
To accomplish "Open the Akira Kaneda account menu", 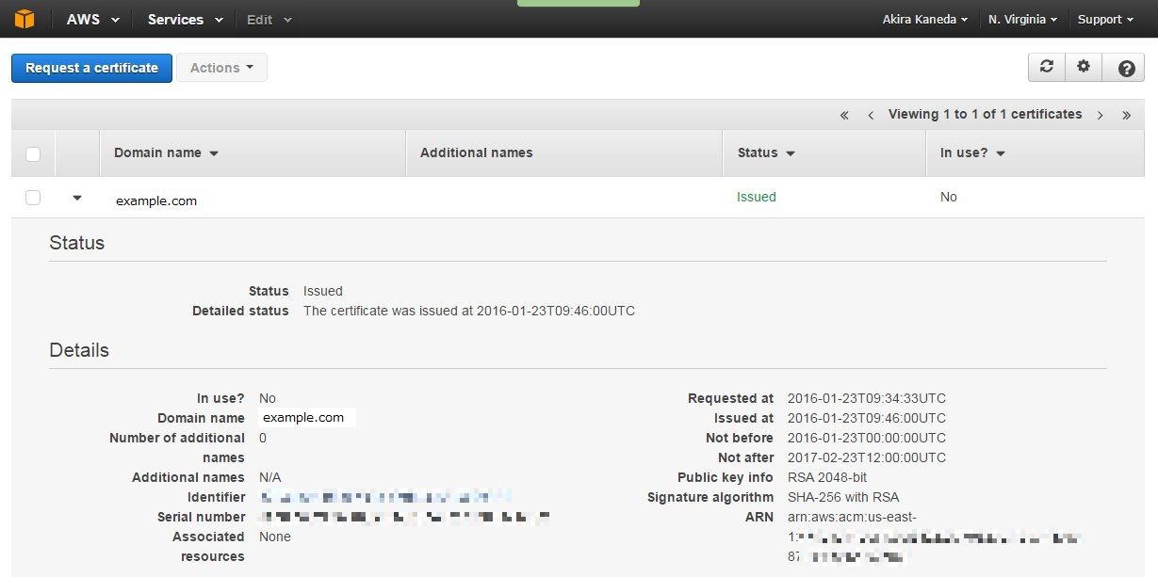I will point(925,19).
